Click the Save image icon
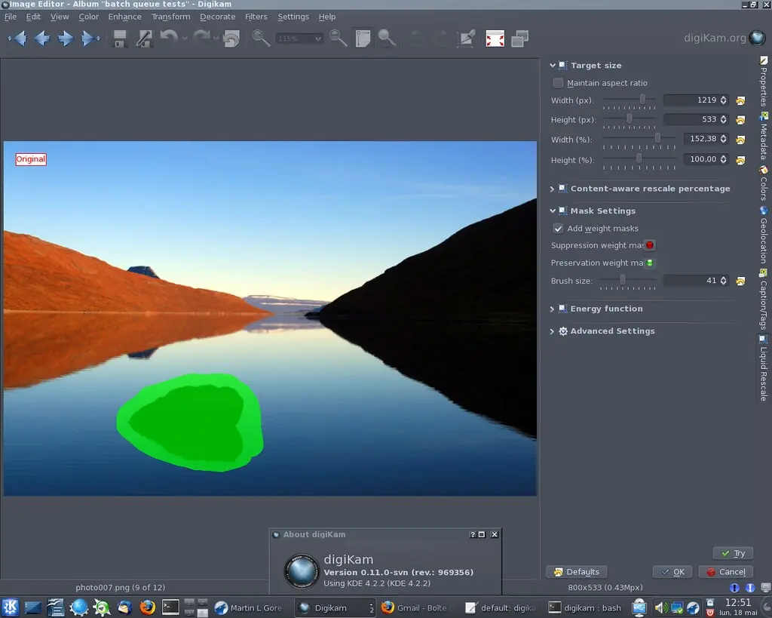Viewport: 772px width, 618px height. point(118,38)
